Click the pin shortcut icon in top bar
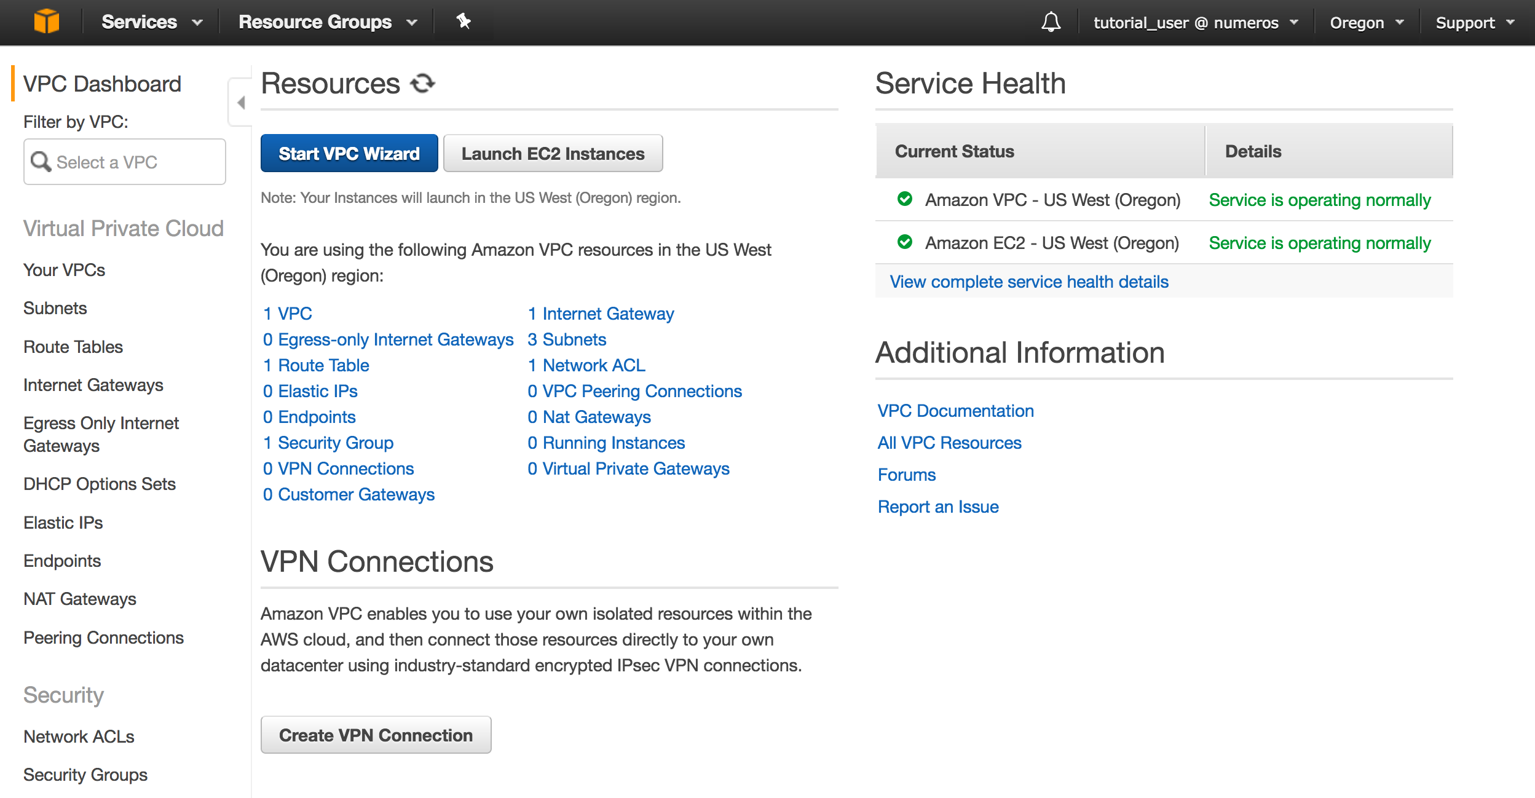This screenshot has width=1535, height=798. click(464, 22)
